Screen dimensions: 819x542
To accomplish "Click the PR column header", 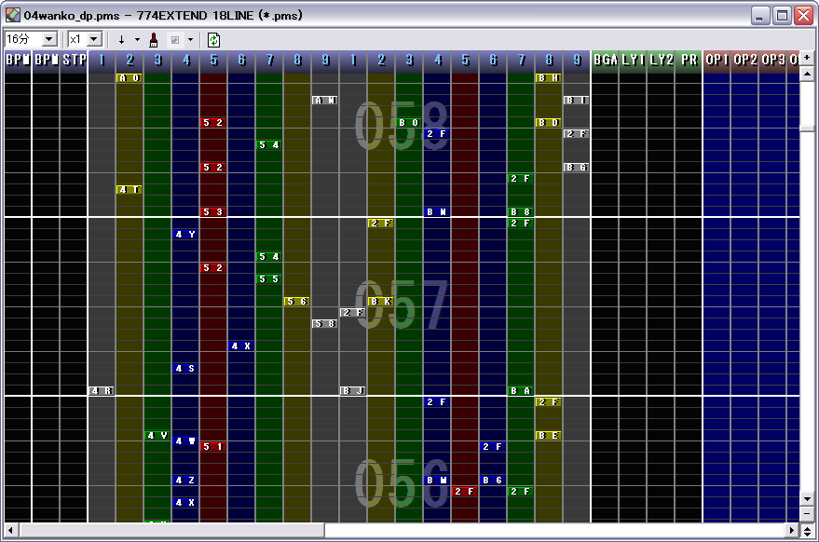I will (689, 60).
